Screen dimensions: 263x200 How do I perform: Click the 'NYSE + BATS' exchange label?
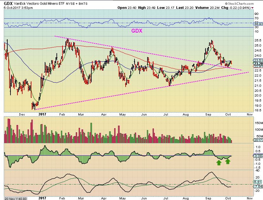coord(77,4)
